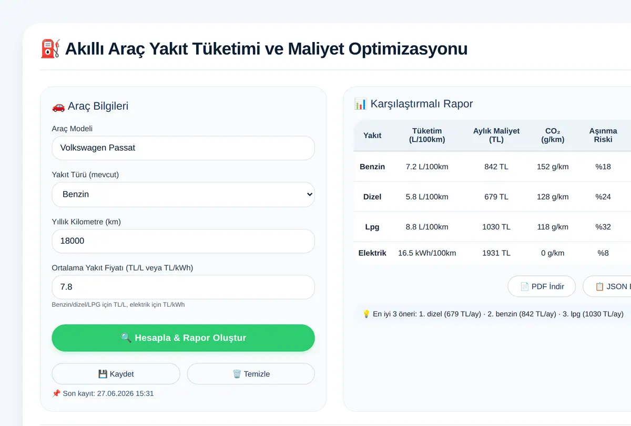Click the Aşınma Riski column header
631x426 pixels.
click(x=603, y=136)
